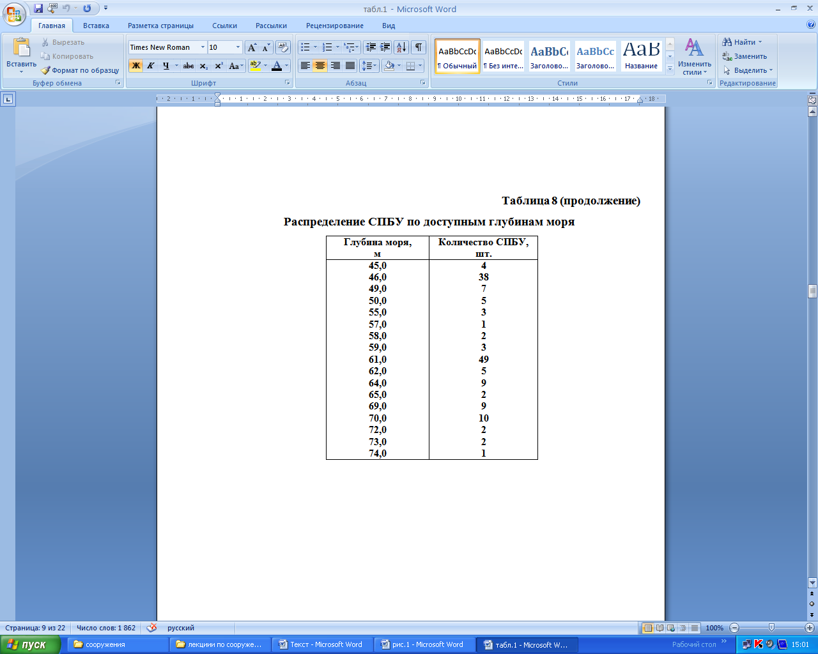Click the superscript icon
This screenshot has width=818, height=654.
pos(219,66)
